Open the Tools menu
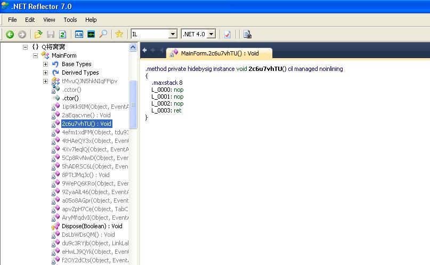430x265 pixels. click(x=70, y=20)
